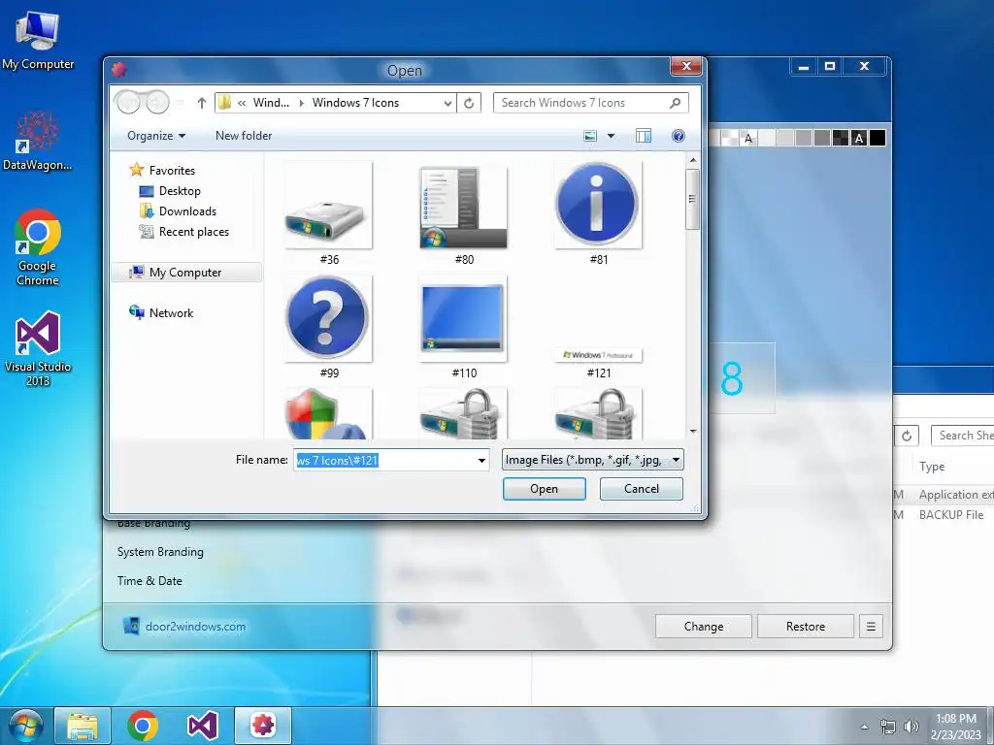This screenshot has width=994, height=745.
Task: Create a New folder
Action: (x=244, y=136)
